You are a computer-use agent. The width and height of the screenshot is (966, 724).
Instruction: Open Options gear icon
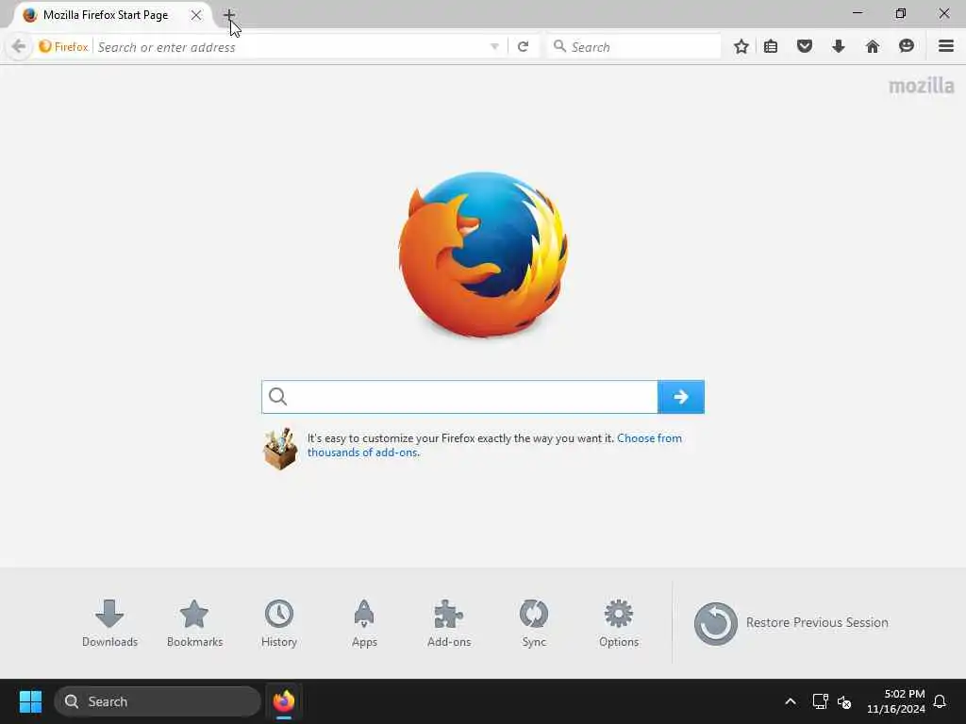coord(619,623)
